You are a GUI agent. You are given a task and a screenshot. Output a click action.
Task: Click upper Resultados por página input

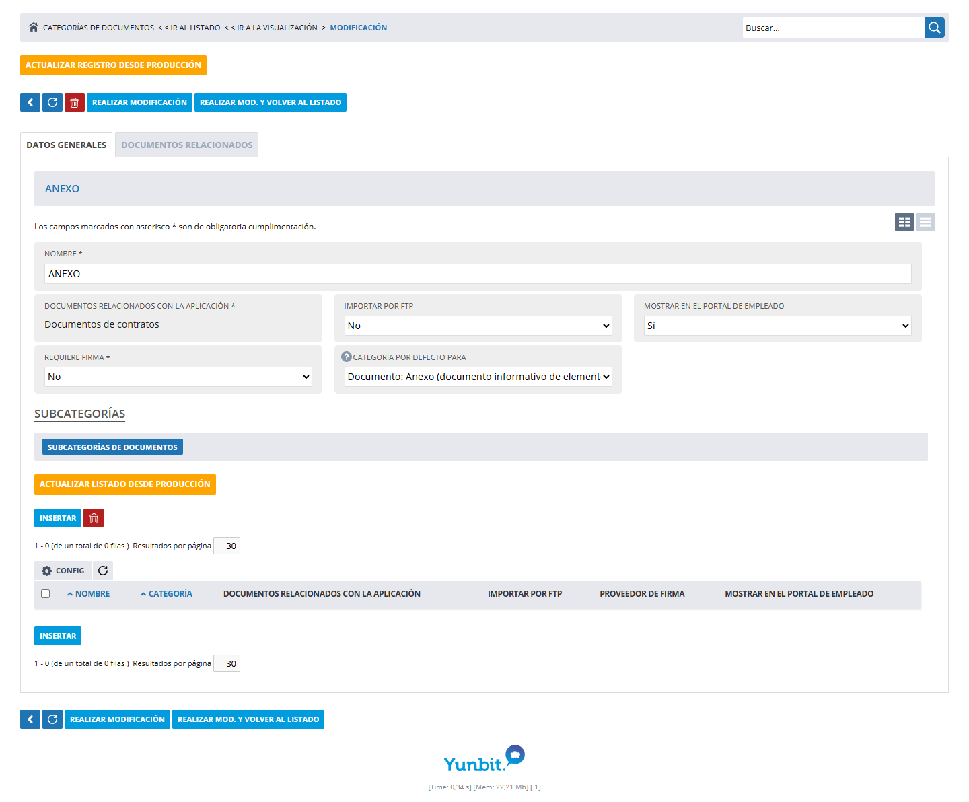coord(227,546)
